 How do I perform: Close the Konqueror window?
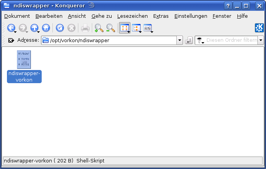(x=259, y=6)
